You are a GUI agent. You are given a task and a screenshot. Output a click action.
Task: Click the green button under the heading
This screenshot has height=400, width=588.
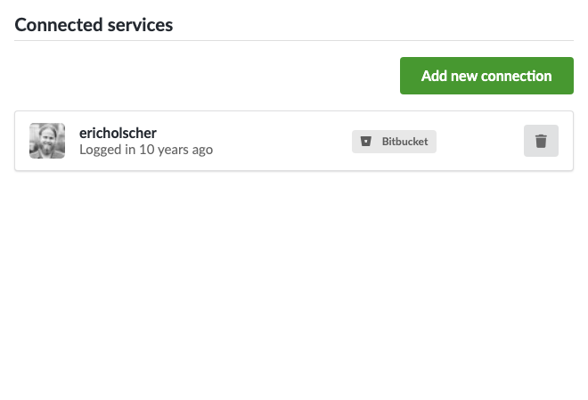pos(486,76)
